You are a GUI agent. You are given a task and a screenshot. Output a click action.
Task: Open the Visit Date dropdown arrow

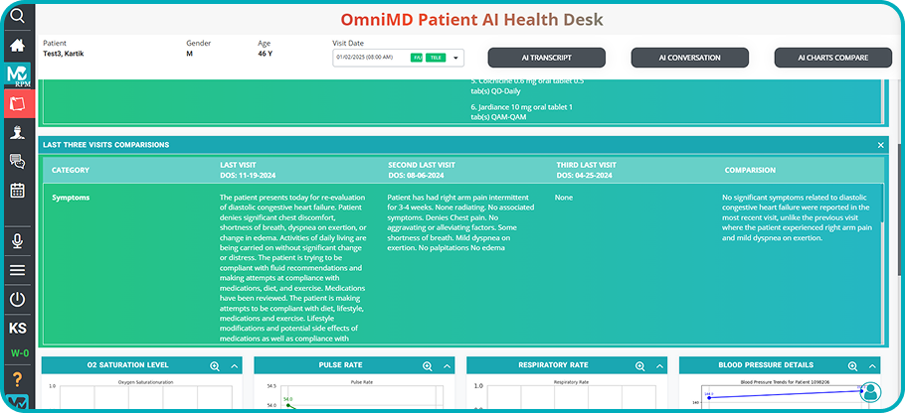click(455, 58)
